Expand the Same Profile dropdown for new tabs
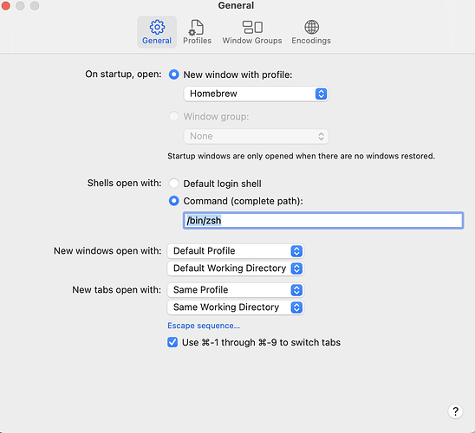This screenshot has width=475, height=433. tap(236, 290)
